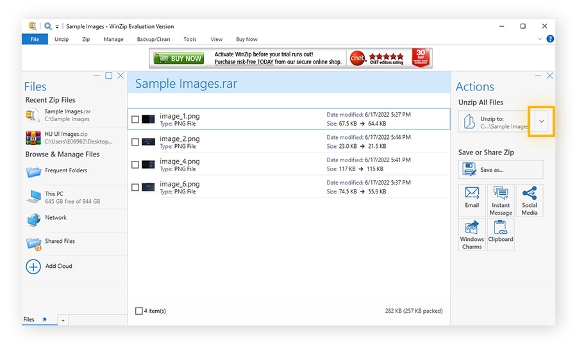
Task: Select the image_2.png file name
Action: (180, 138)
